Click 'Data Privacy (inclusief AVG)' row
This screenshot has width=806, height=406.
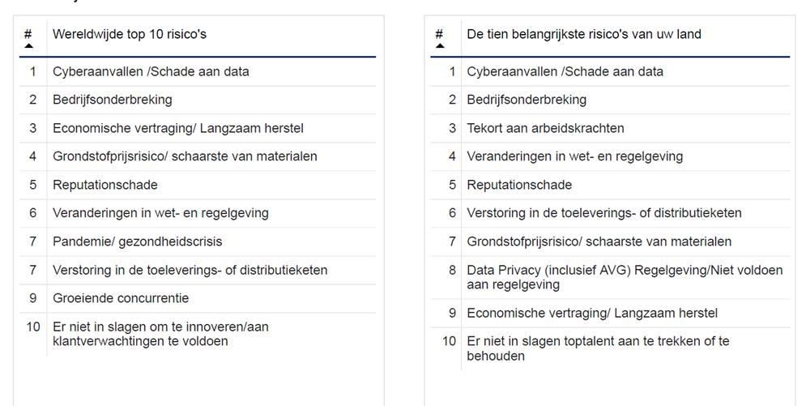click(625, 277)
